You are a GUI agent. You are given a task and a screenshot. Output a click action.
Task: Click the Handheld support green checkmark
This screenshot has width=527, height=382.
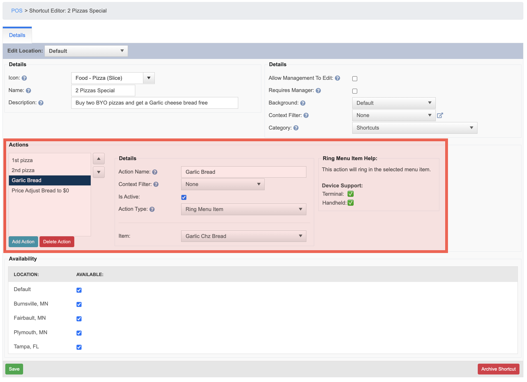click(351, 203)
